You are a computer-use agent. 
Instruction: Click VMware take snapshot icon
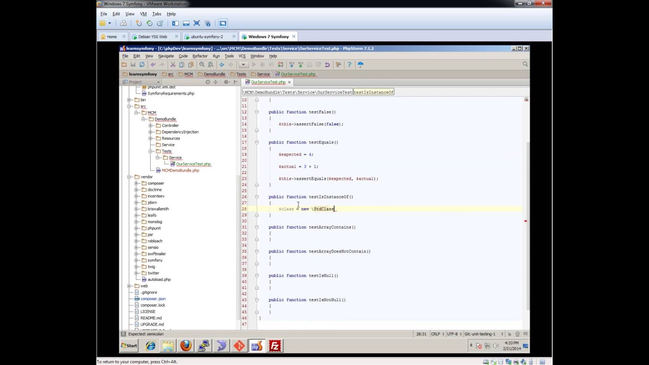139,23
